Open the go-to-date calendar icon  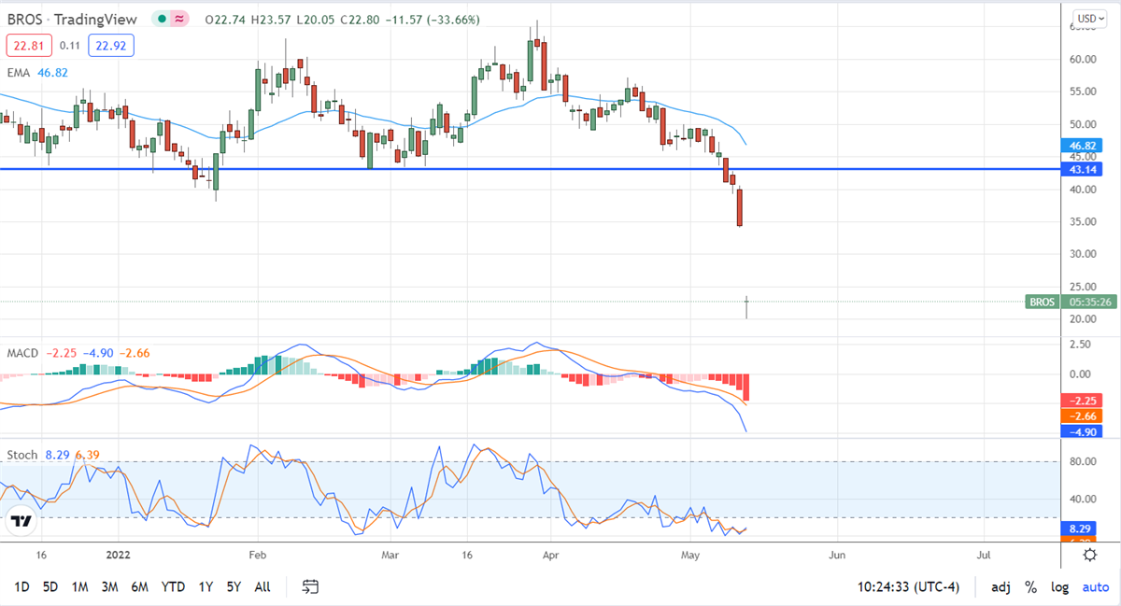pos(311,586)
